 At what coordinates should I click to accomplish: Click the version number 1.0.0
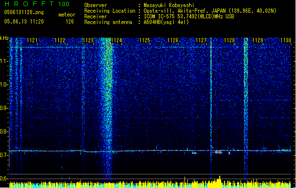64,4
